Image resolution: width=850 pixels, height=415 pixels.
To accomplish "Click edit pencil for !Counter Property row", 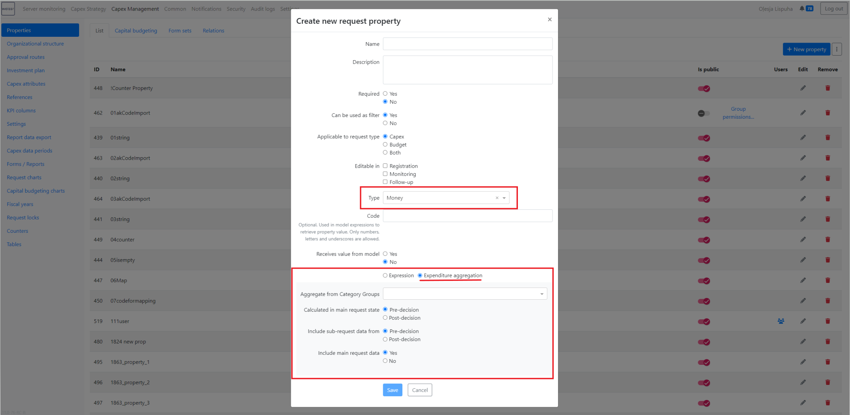I will tap(803, 88).
